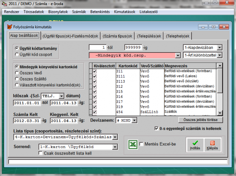Click the Összes jelölés törlése button

[x=201, y=120]
